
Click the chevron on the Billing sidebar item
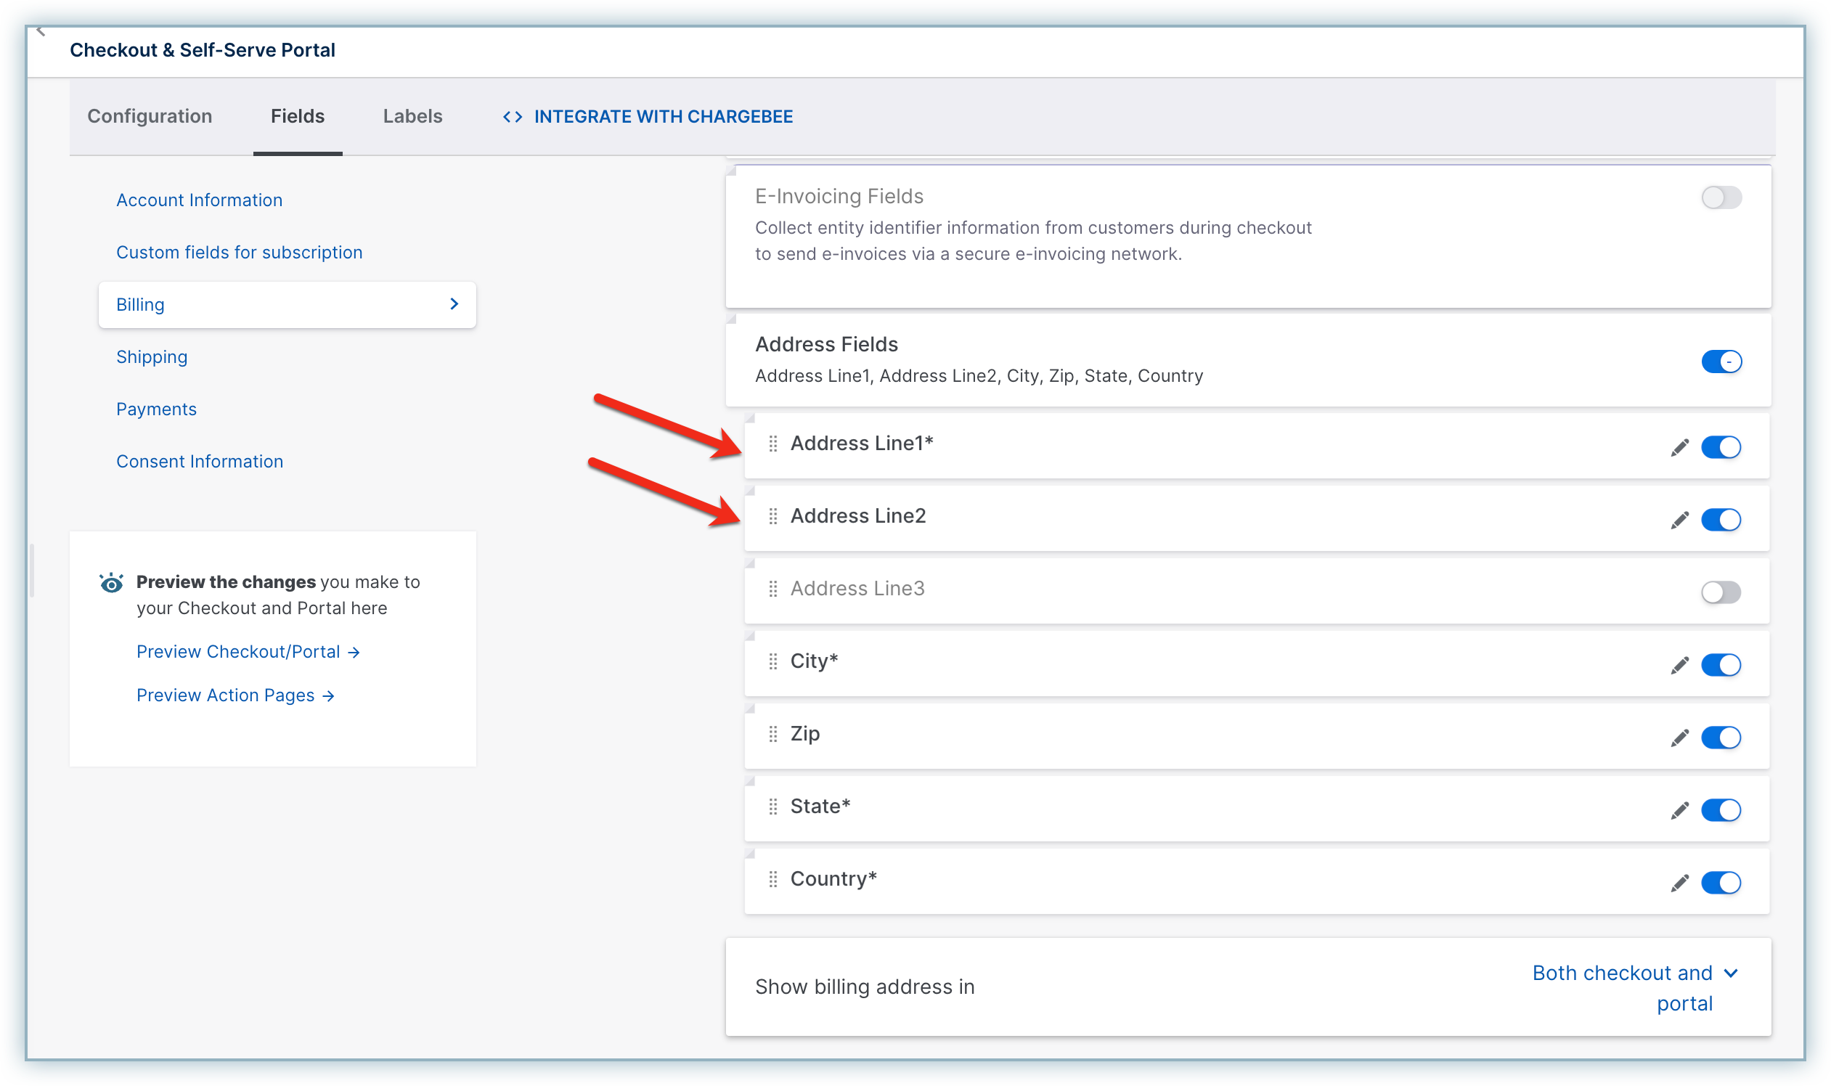(x=454, y=303)
